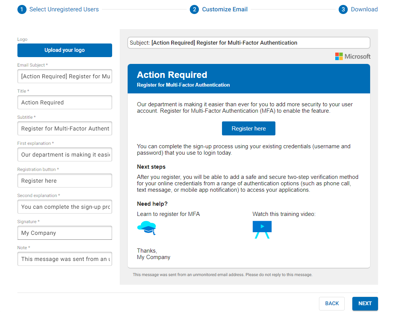The image size is (397, 312).
Task: Focus the Registration button text field
Action: tap(64, 180)
